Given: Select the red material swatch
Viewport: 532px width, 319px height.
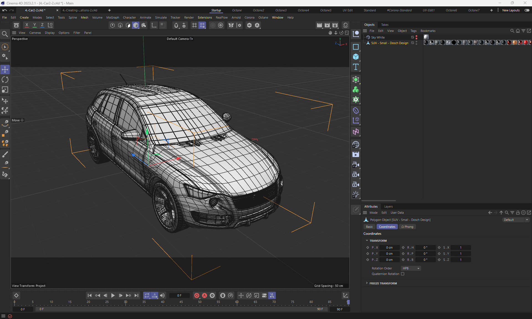Looking at the screenshot, I should tap(526, 42).
